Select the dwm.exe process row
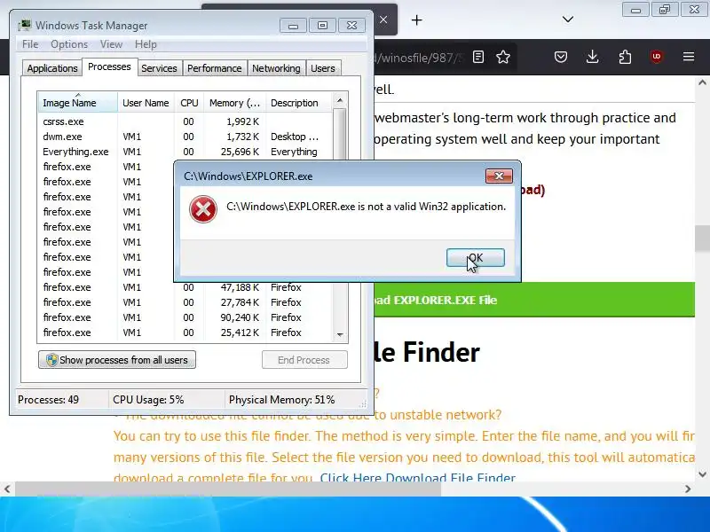 pyautogui.click(x=185, y=137)
